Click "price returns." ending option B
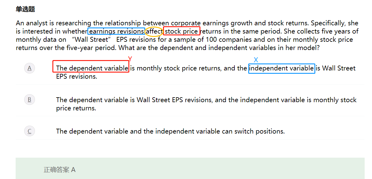372x179 pixels. [76, 108]
